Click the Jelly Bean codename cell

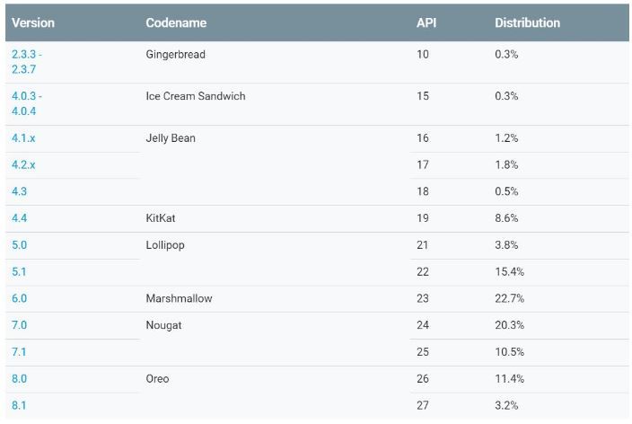[x=171, y=138]
